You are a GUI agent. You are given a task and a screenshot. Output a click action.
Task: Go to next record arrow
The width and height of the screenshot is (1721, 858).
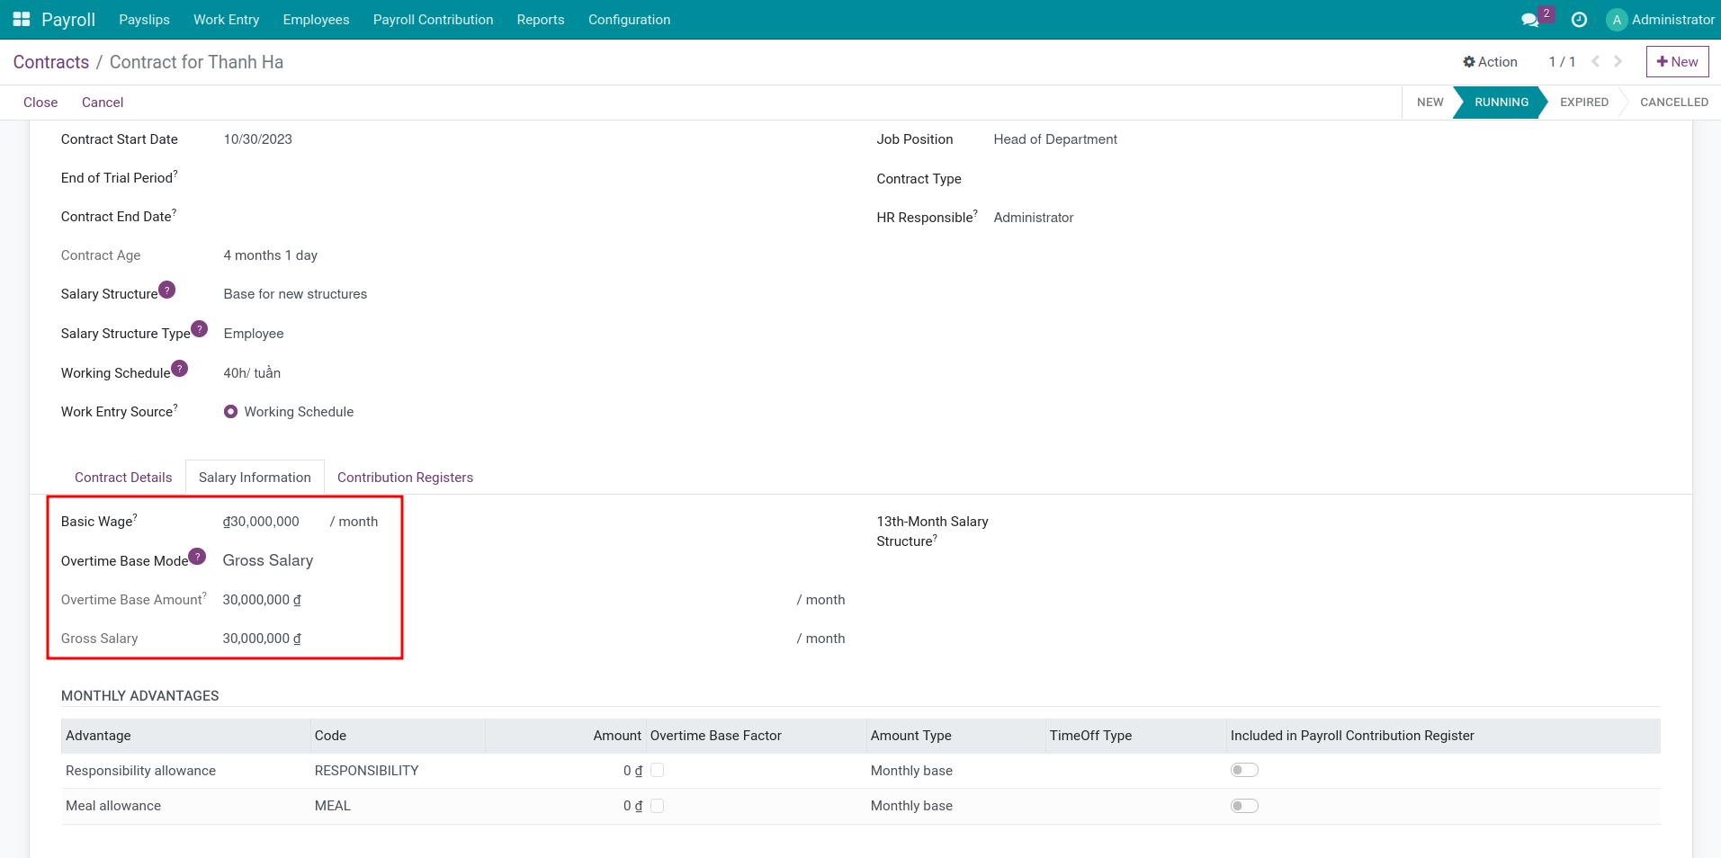tap(1618, 61)
